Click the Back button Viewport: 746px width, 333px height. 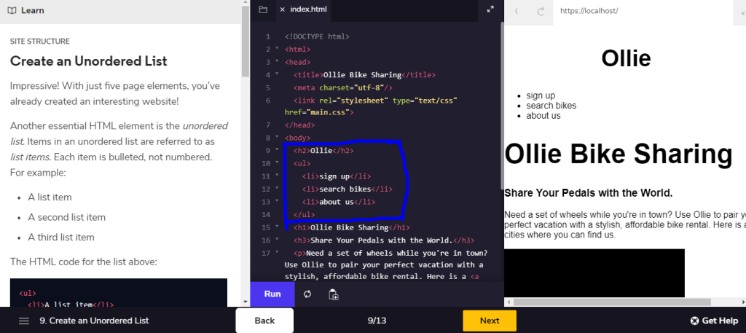[x=264, y=321]
